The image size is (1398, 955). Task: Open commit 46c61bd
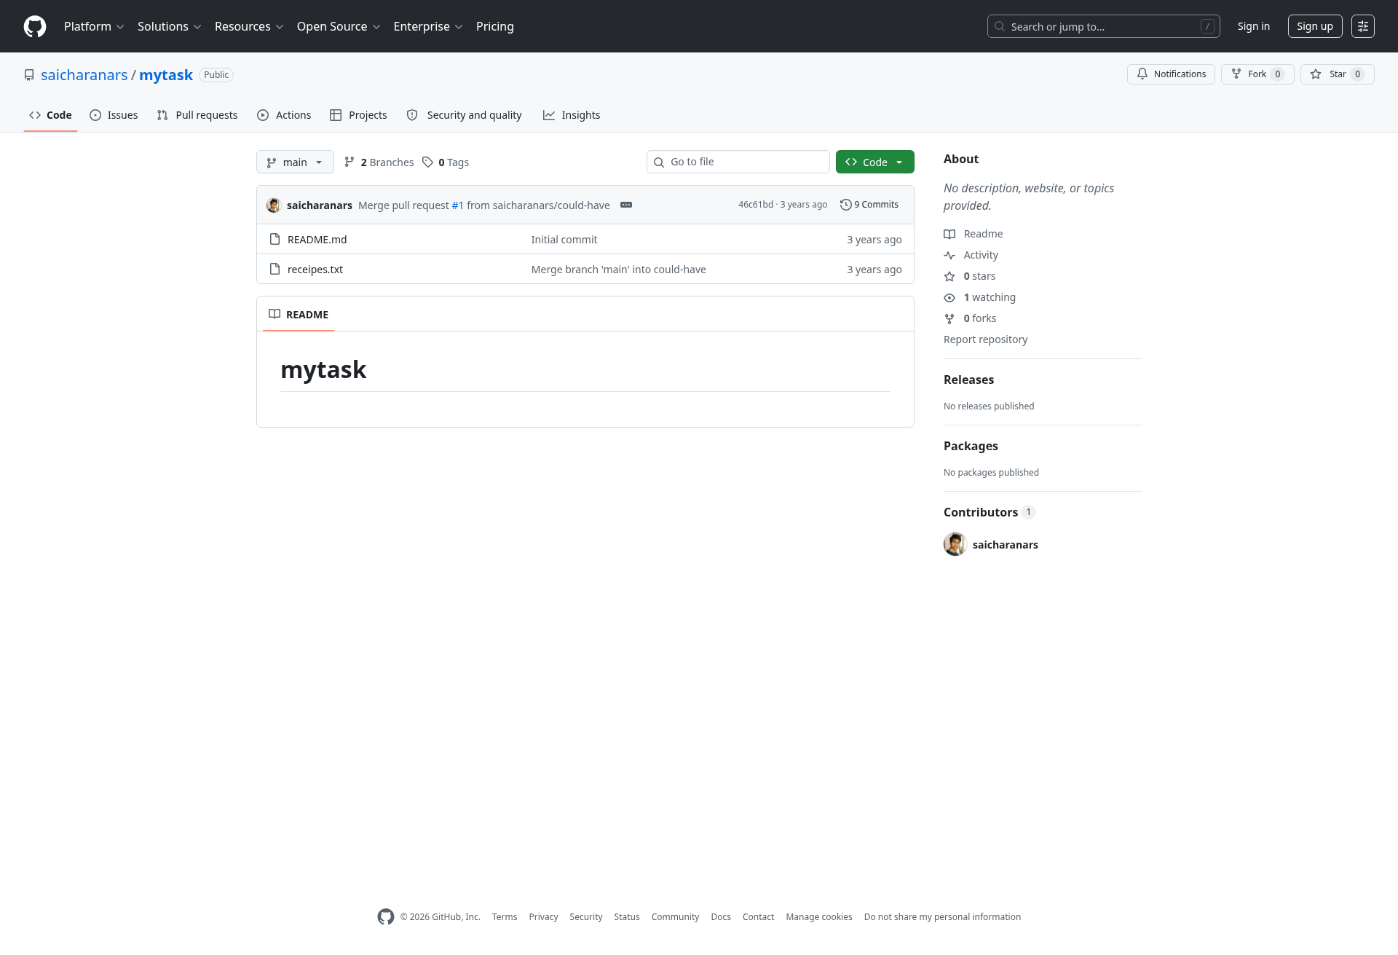(756, 205)
